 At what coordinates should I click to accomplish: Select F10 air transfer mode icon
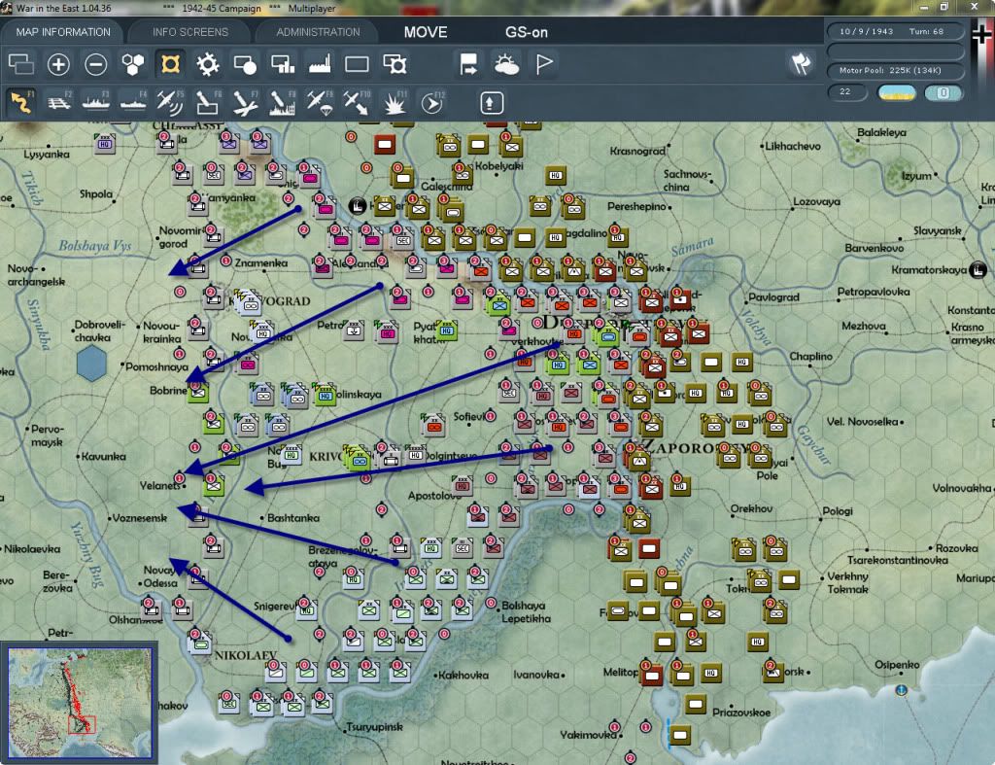pos(357,102)
